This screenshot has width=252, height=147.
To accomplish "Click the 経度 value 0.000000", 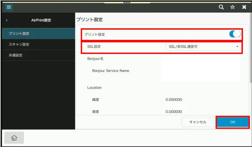I will point(174,111).
